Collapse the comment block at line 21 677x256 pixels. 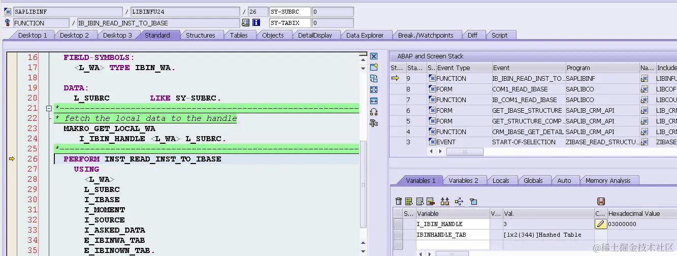(x=49, y=108)
